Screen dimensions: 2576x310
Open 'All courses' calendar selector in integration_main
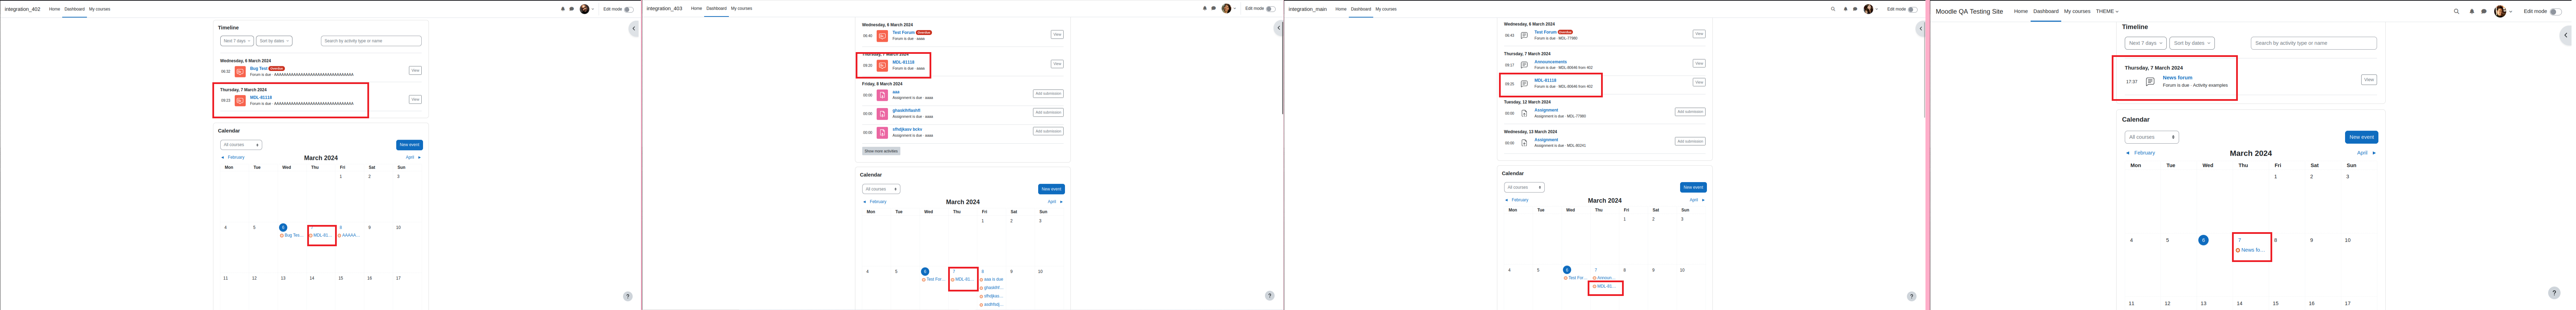[1524, 187]
